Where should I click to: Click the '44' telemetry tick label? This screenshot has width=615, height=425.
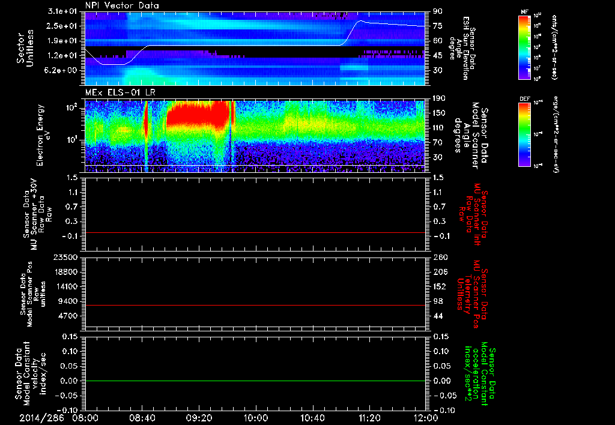click(x=438, y=316)
